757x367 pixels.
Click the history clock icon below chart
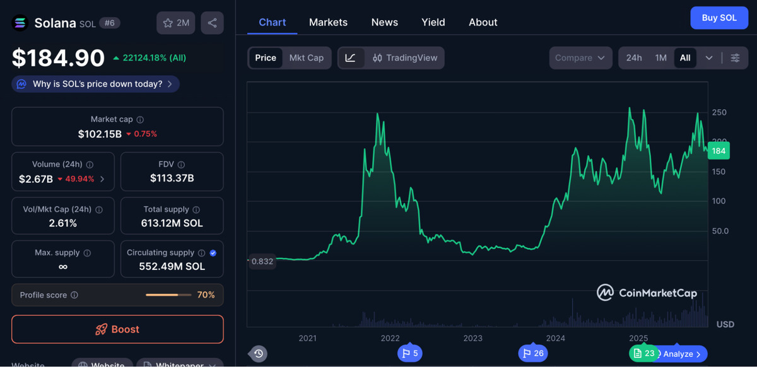259,354
